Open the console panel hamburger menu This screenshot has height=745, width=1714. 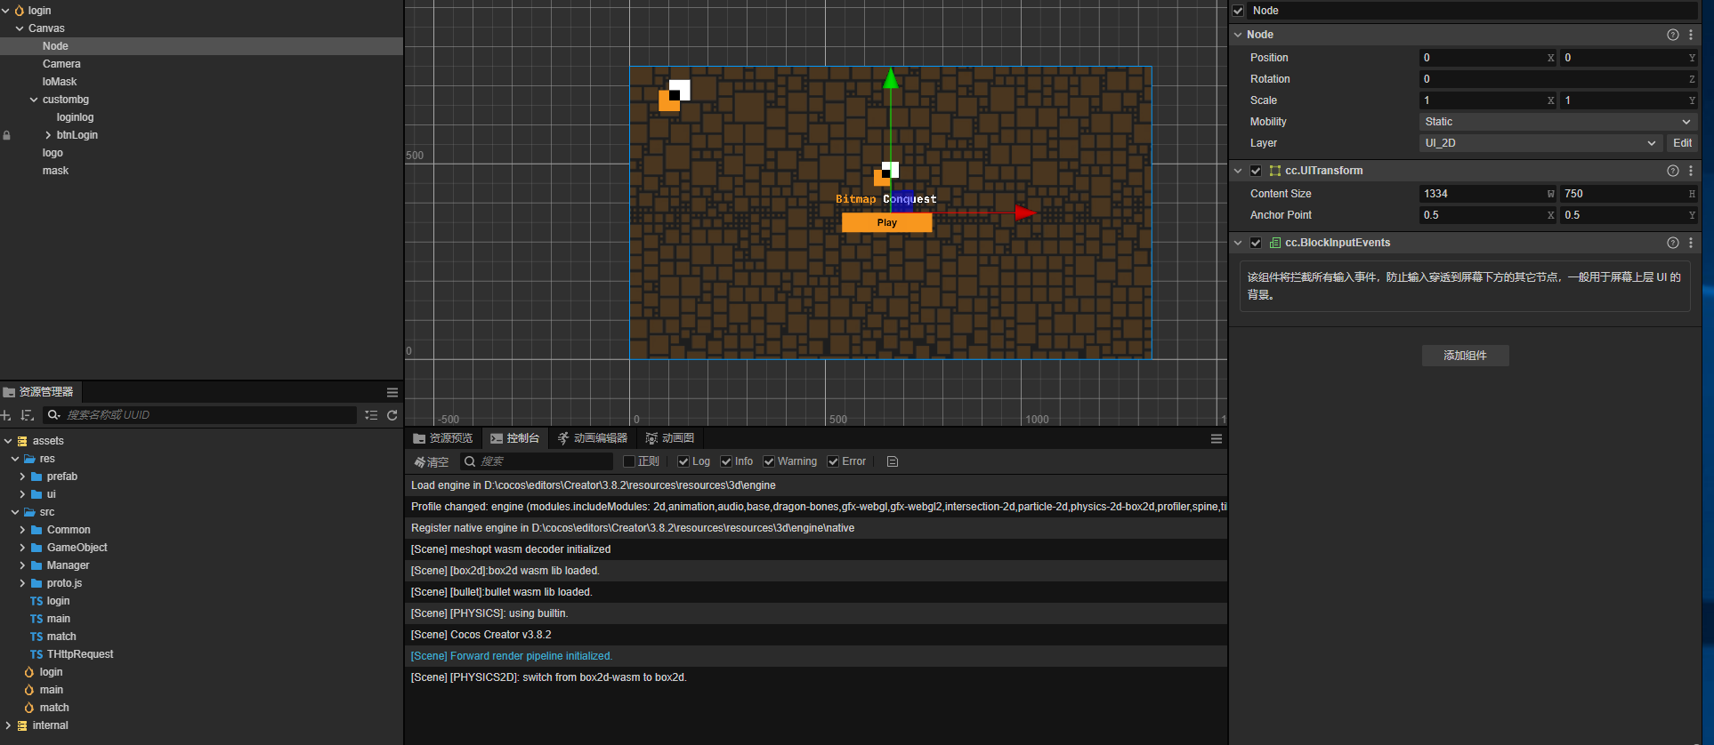1216,438
